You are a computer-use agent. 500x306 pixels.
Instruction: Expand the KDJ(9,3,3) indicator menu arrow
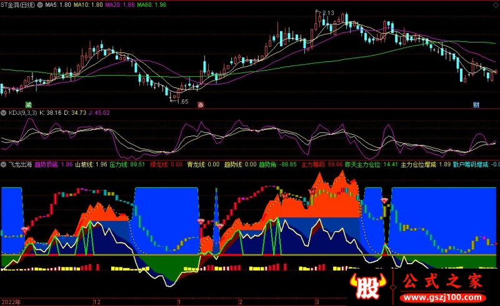click(x=4, y=113)
